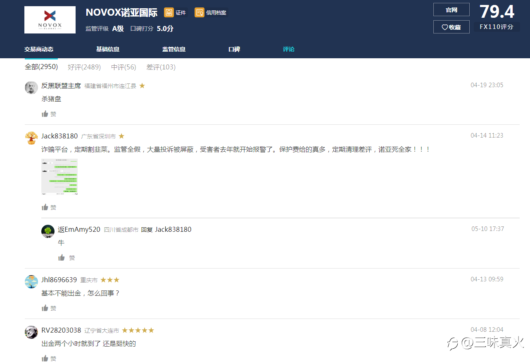The width and height of the screenshot is (530, 364).
Task: Click username 反黑联盟主席
Action: tap(61, 86)
